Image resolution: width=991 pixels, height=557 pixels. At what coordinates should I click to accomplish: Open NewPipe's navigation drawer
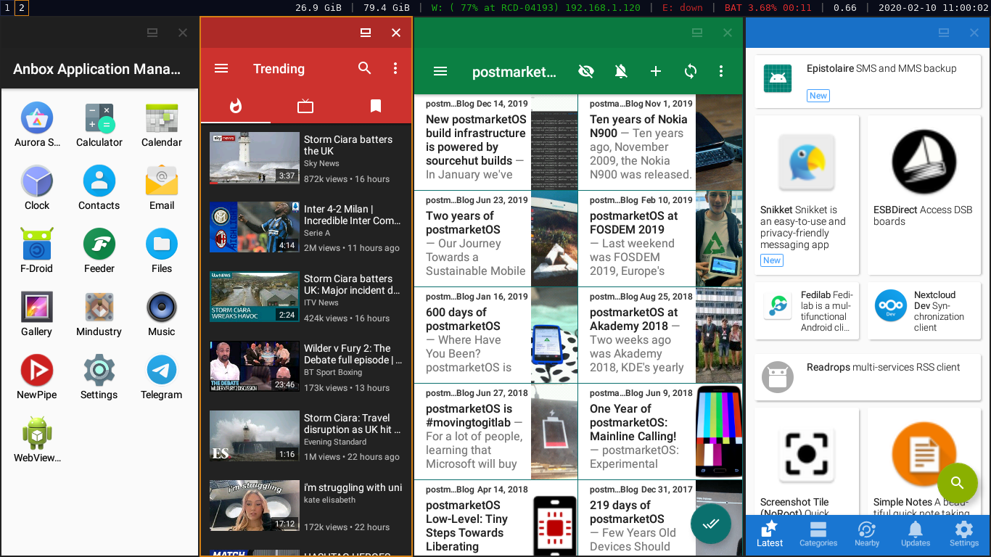pos(221,68)
